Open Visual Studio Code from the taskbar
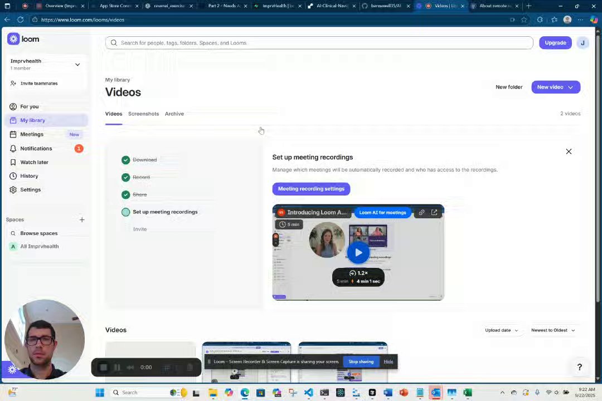The height and width of the screenshot is (401, 602). point(308,392)
